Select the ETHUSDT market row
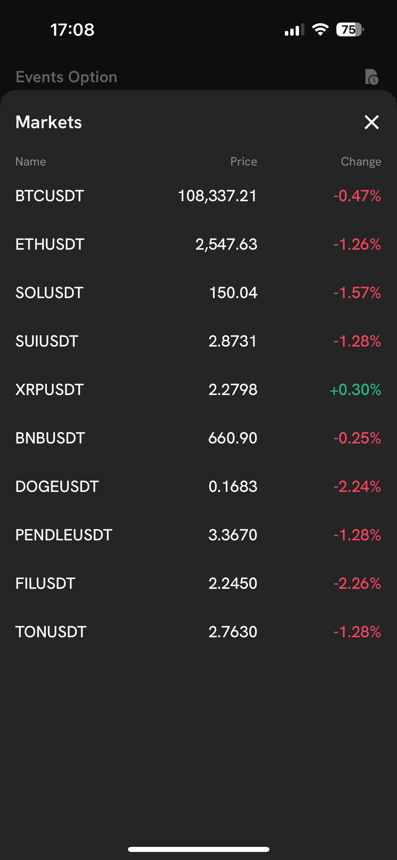 [x=198, y=244]
